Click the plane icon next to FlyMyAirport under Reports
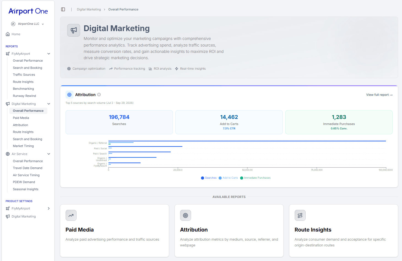This screenshot has height=261, width=402. click(x=8, y=54)
